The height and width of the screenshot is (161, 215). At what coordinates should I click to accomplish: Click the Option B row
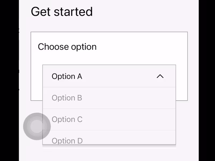(x=81, y=98)
